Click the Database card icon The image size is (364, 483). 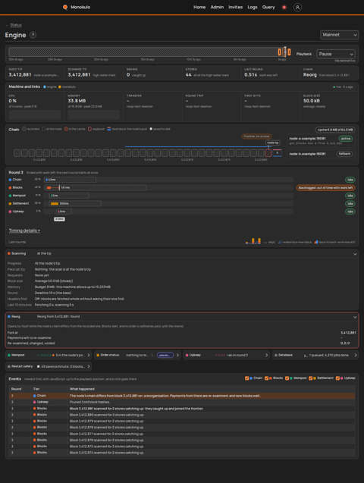tap(276, 355)
